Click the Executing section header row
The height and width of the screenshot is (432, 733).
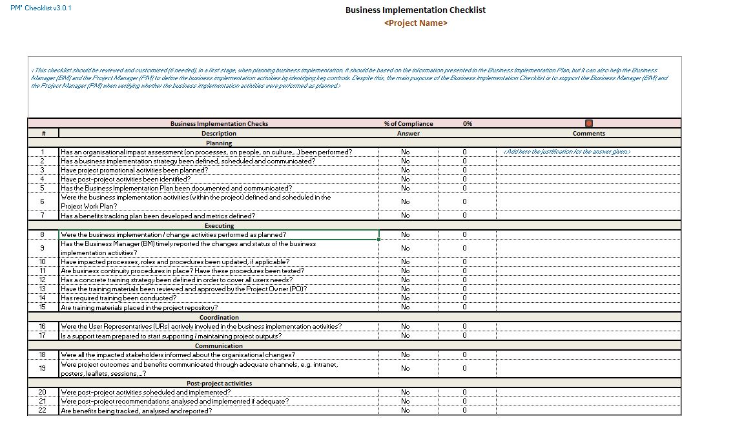(x=219, y=226)
